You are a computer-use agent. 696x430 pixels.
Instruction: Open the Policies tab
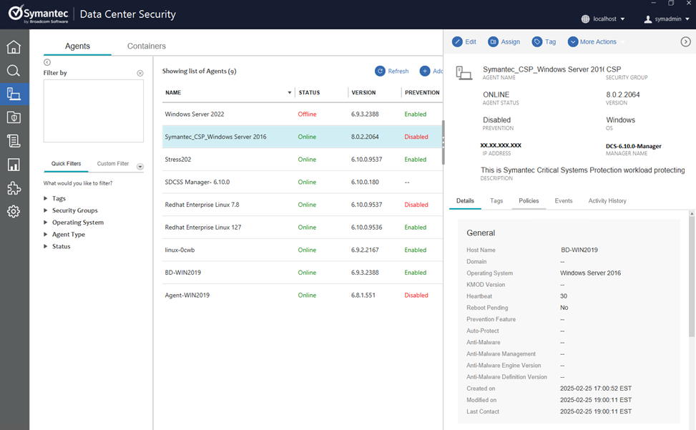coord(529,201)
